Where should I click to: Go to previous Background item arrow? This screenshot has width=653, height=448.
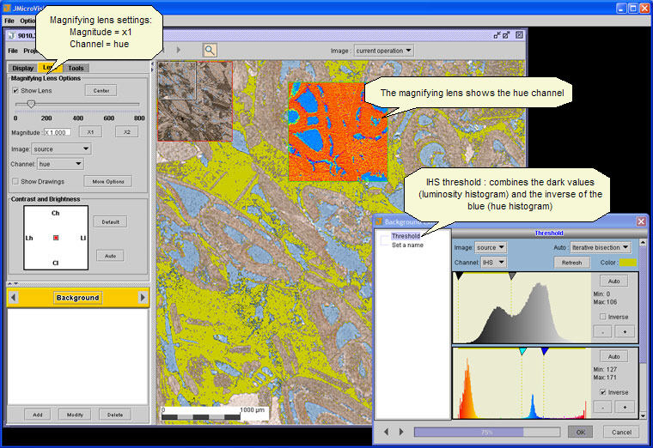click(14, 298)
